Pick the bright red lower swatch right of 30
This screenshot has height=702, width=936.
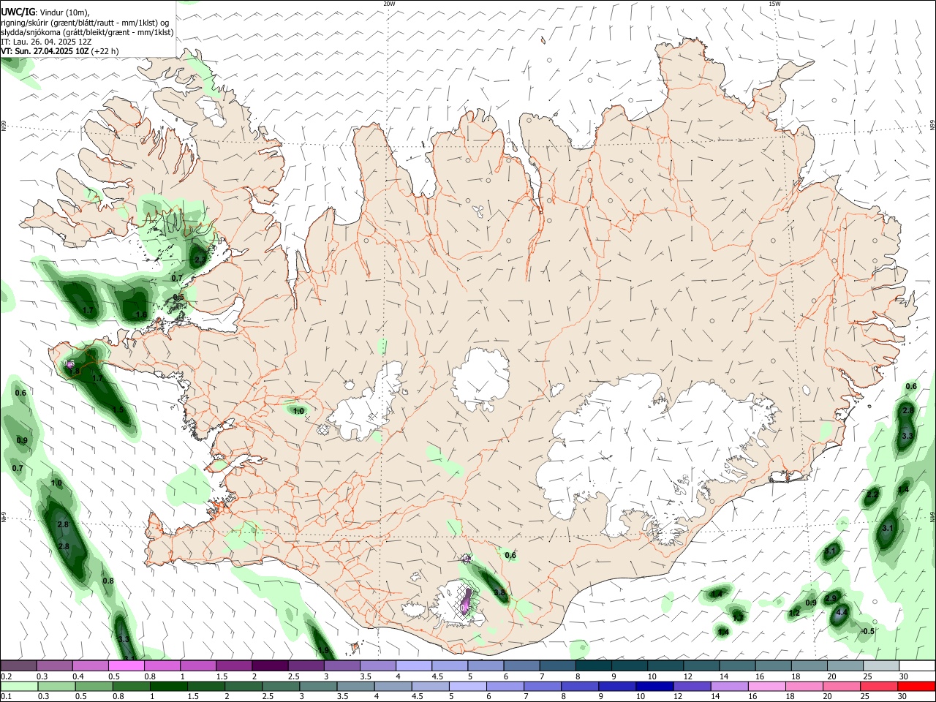click(x=916, y=687)
